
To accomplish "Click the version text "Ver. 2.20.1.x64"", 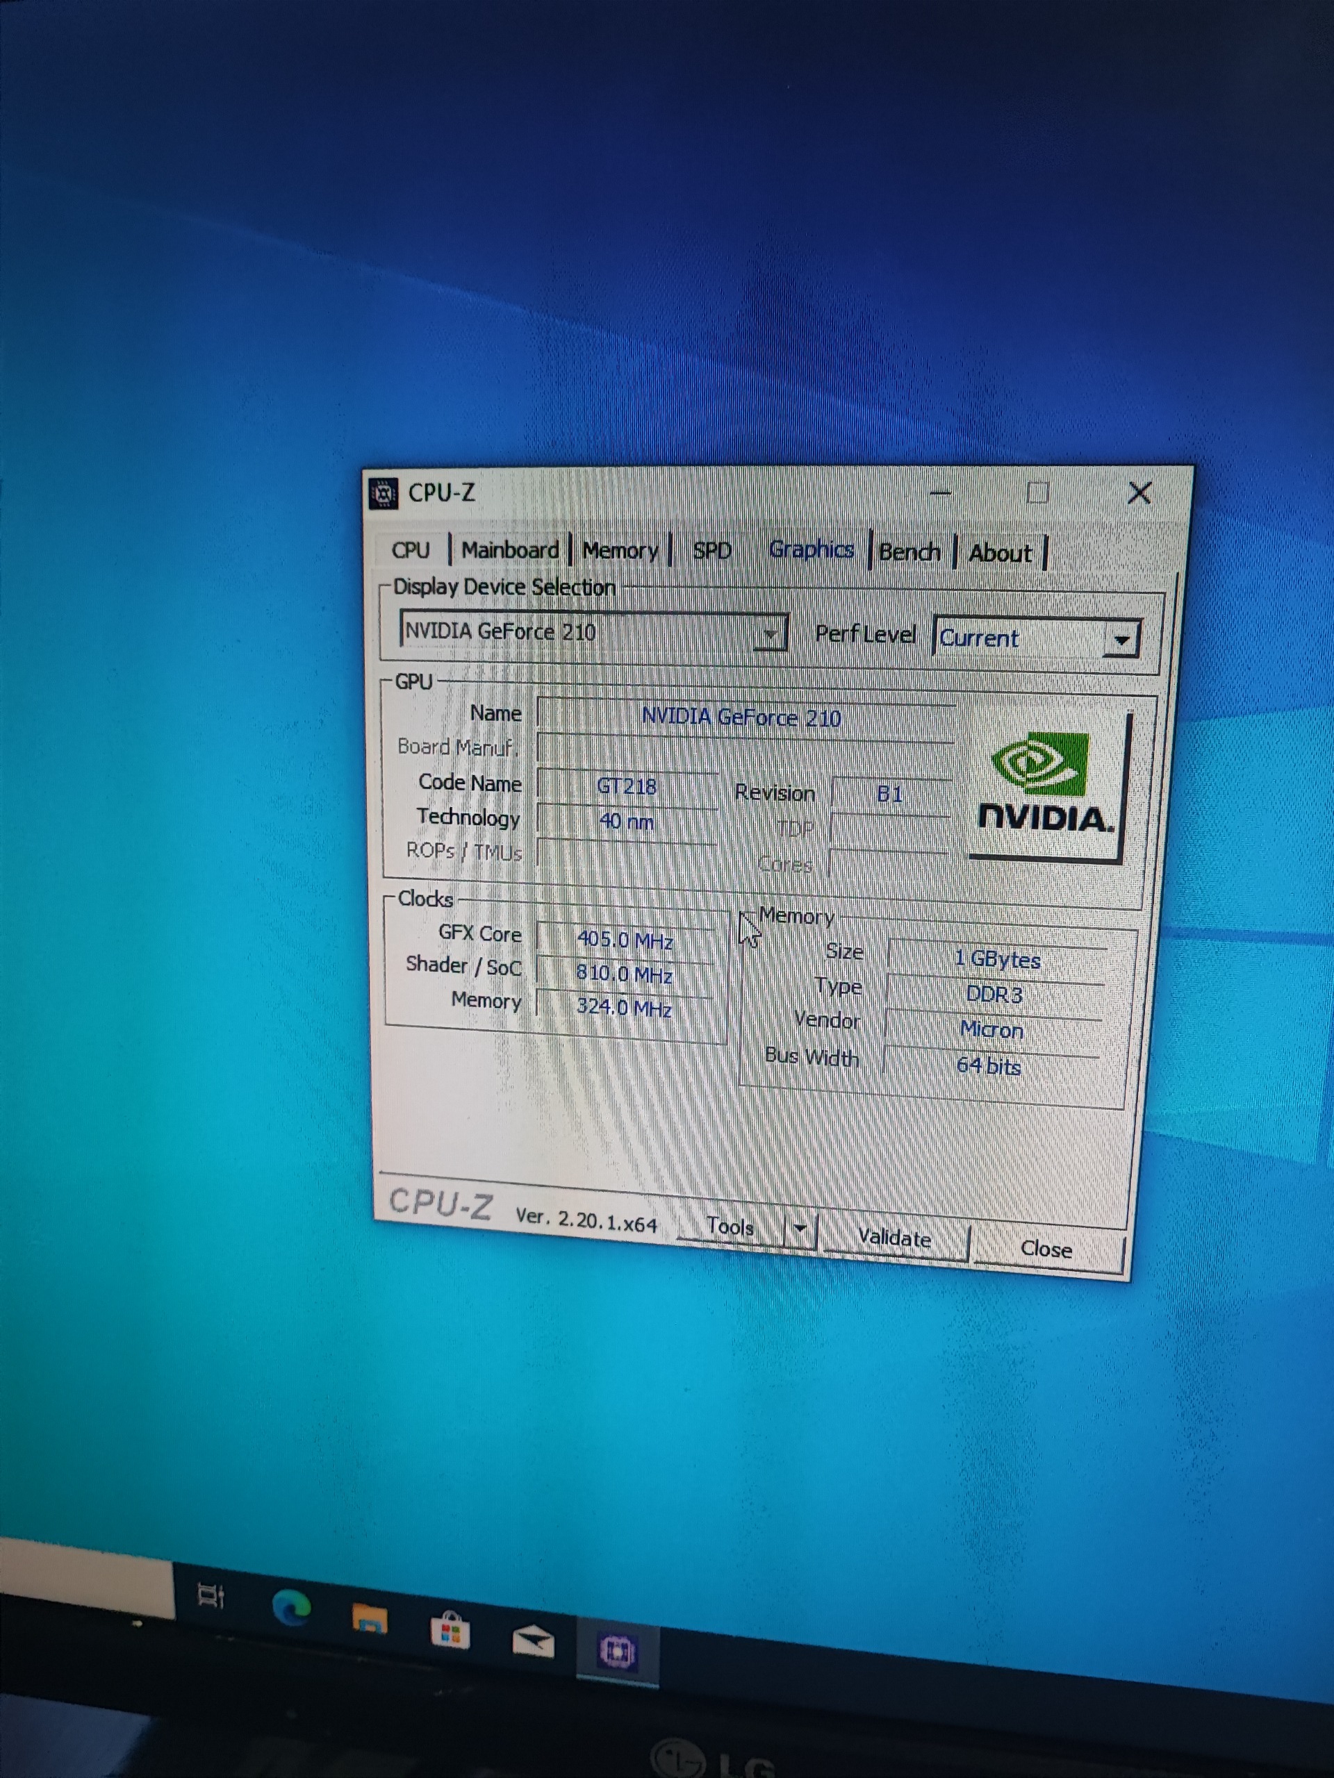I will coord(586,1220).
